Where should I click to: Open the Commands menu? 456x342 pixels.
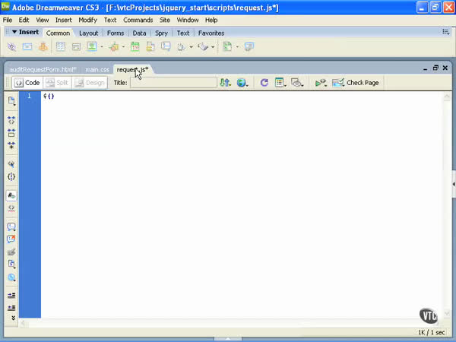(138, 20)
